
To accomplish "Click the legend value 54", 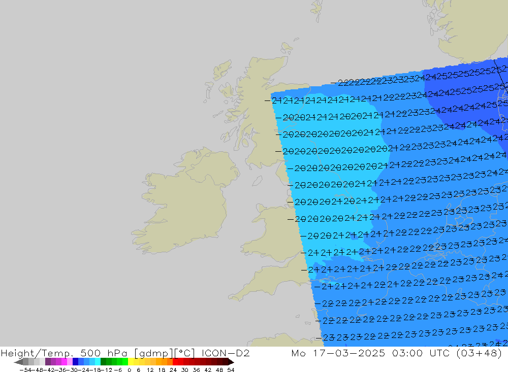I will [x=231, y=370].
